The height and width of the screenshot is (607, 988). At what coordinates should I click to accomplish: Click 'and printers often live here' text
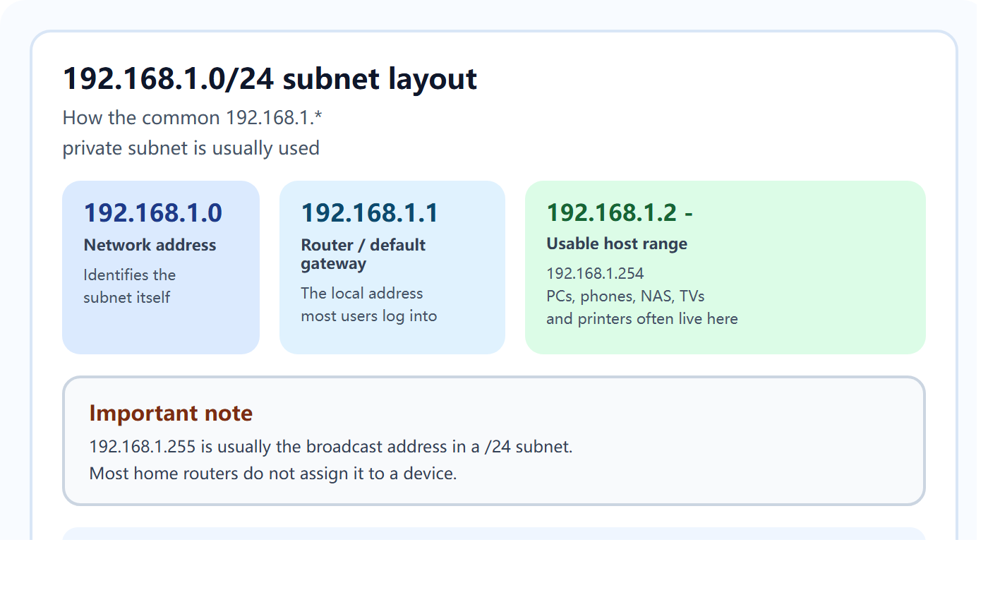tap(642, 318)
